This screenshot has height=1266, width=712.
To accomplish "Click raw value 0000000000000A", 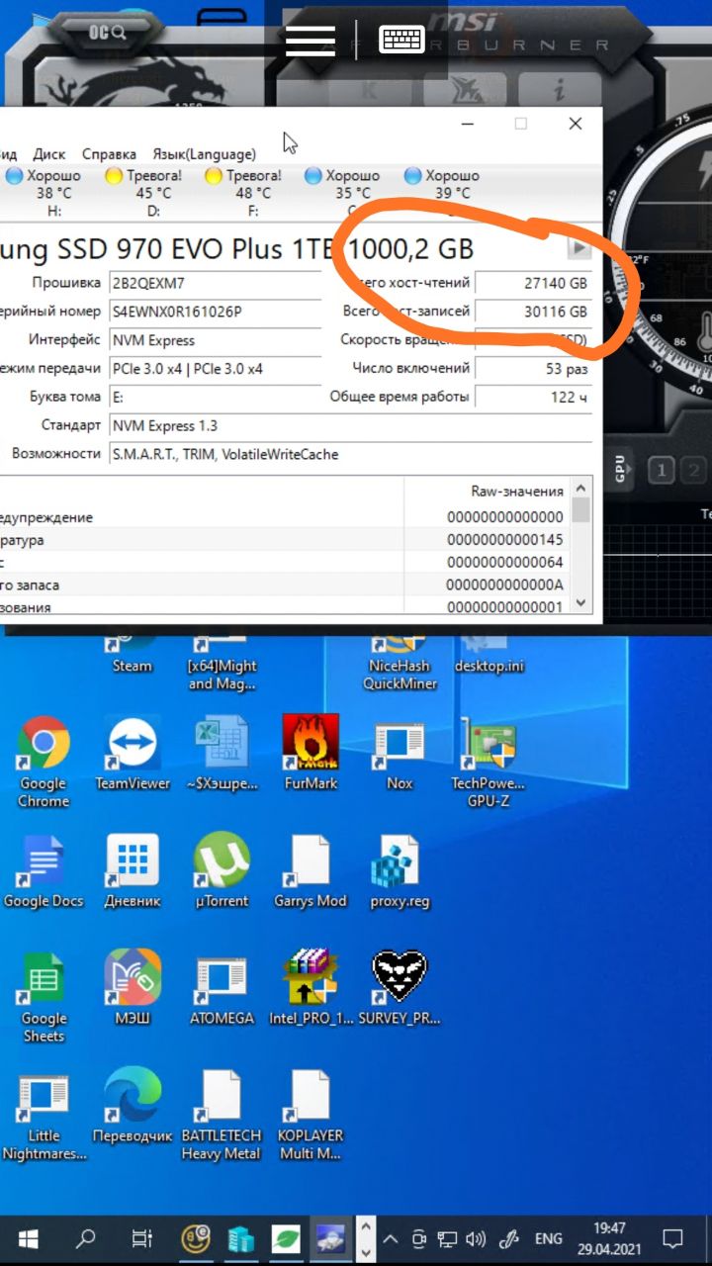I will (505, 585).
